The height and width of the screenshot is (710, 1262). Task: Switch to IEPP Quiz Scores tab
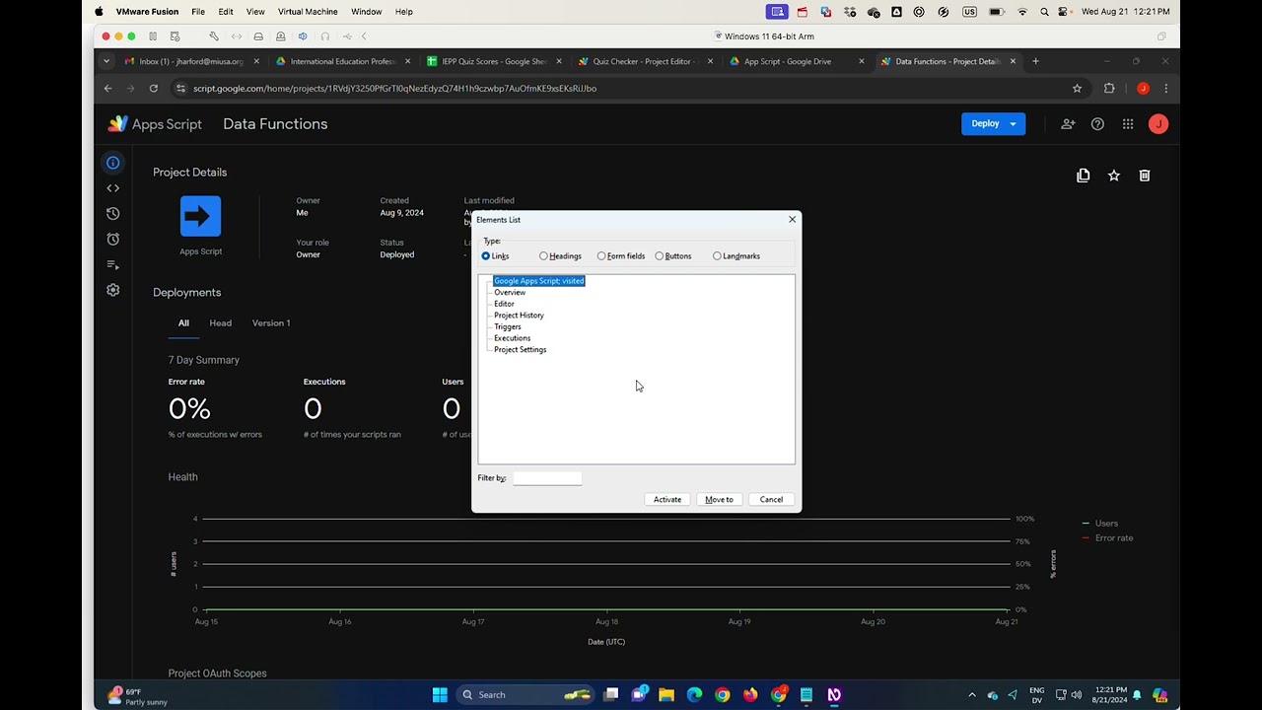point(495,61)
